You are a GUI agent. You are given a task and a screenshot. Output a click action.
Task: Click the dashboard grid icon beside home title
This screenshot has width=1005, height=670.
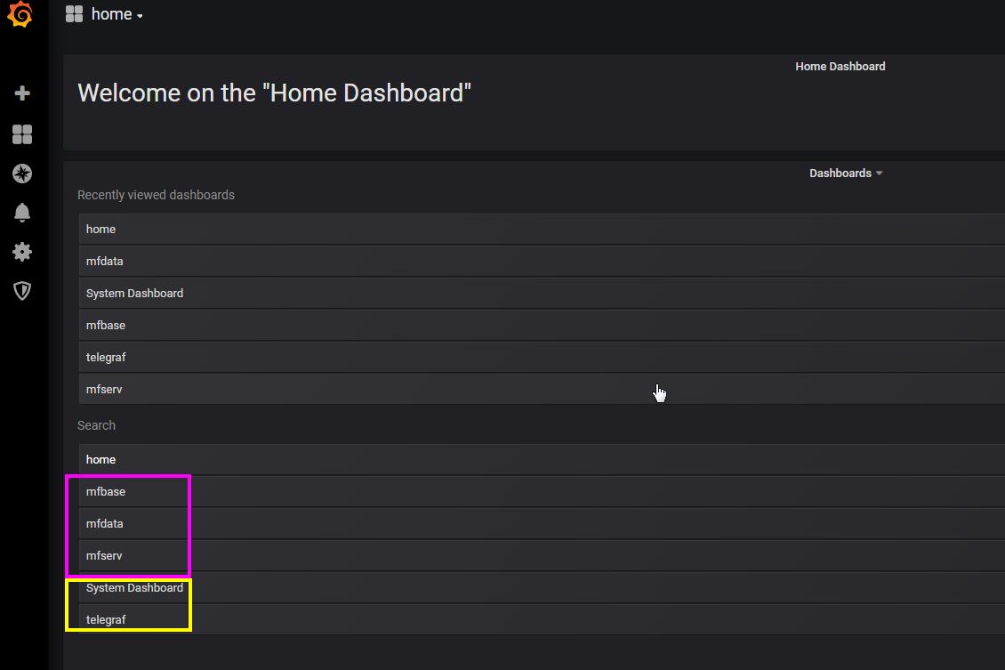pos(75,14)
